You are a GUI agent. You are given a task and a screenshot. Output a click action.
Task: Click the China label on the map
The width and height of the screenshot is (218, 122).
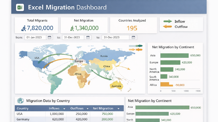point(107,66)
